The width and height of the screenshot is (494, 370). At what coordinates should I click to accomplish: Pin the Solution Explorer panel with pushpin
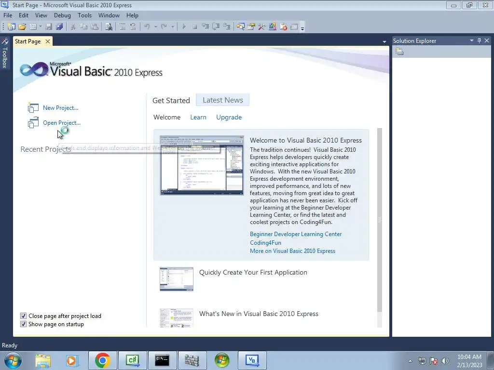click(479, 40)
